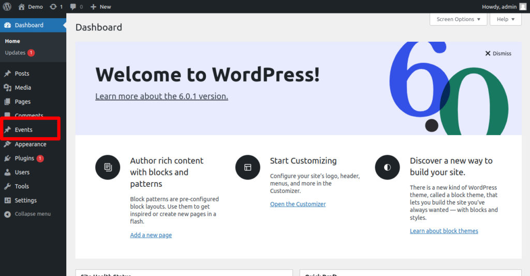Click the Dismiss X icon on welcome panel
This screenshot has width=530, height=276.
click(x=488, y=53)
